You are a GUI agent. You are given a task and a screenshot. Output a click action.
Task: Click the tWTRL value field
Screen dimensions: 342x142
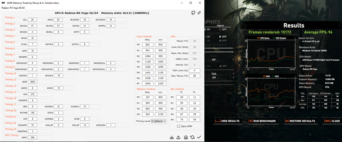(x=84, y=44)
